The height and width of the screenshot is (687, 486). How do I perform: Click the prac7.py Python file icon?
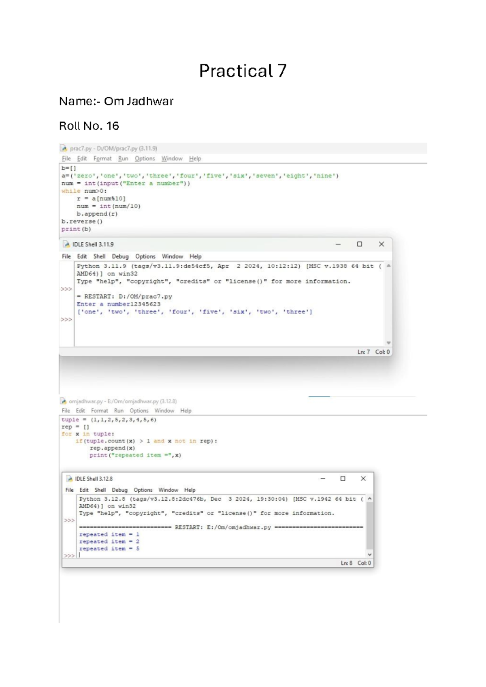point(64,148)
